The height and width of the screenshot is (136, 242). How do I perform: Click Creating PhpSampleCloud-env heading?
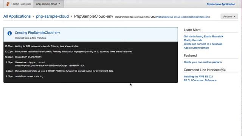(37, 33)
